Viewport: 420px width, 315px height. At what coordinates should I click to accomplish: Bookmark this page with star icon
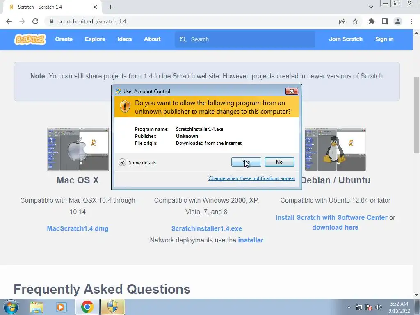(x=355, y=21)
